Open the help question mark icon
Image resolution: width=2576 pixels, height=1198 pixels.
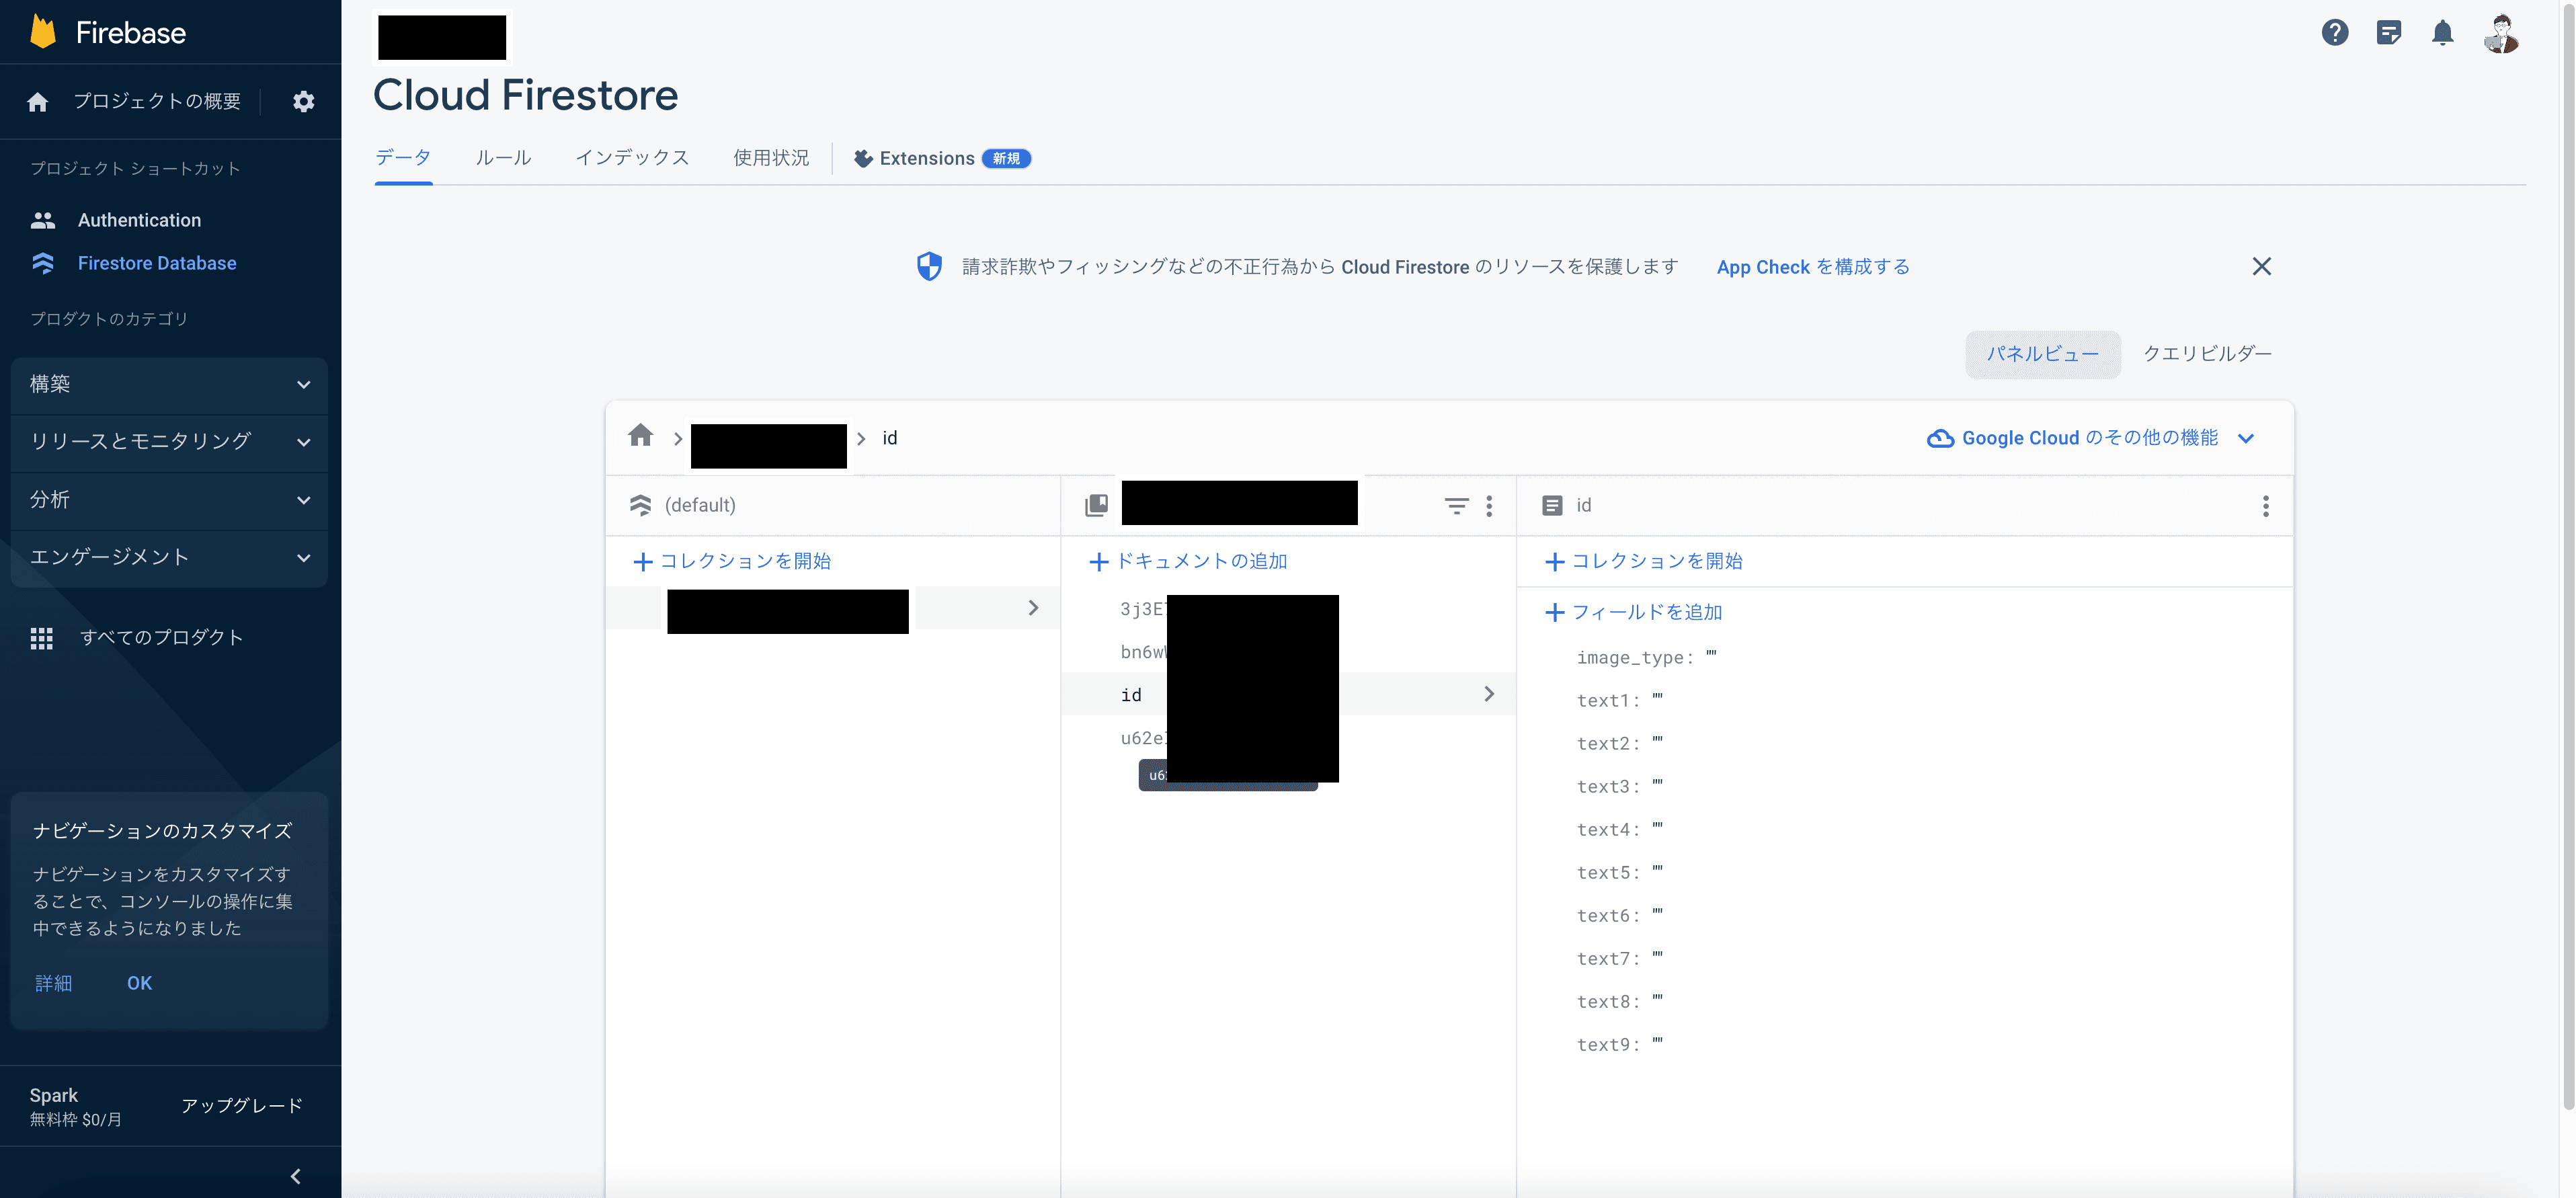2334,32
